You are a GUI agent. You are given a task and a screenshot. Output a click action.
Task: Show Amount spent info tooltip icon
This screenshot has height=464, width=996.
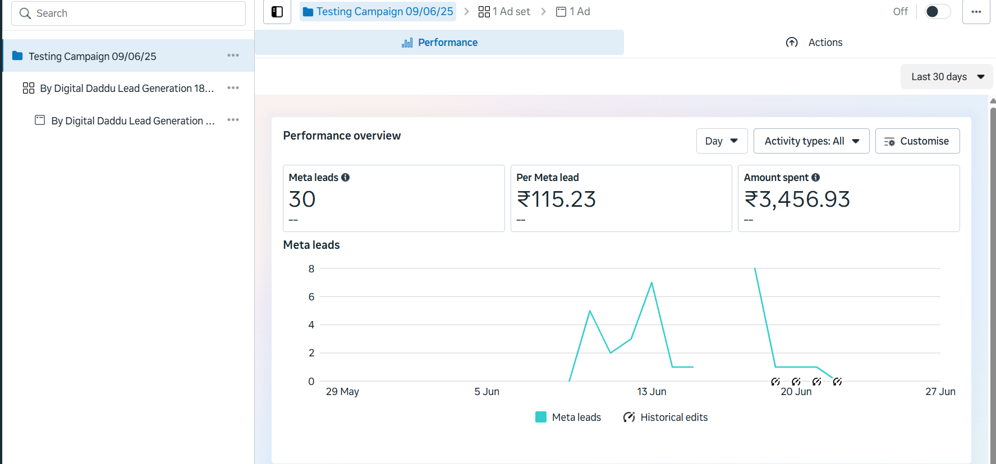816,177
